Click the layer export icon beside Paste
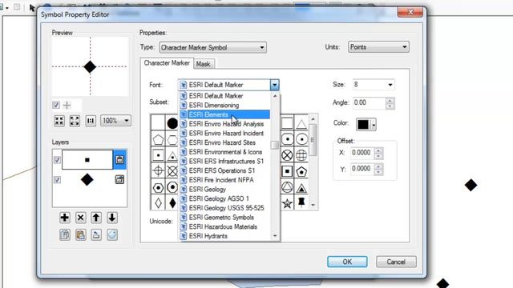Image resolution: width=513 pixels, height=288 pixels. pos(96,234)
